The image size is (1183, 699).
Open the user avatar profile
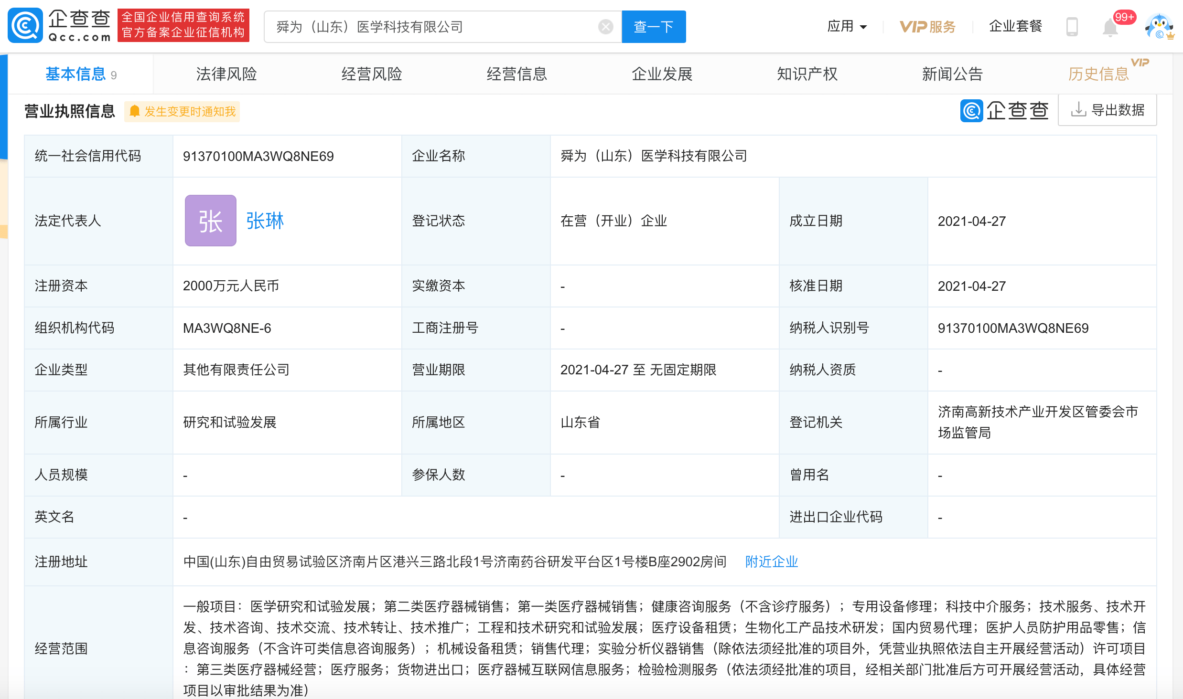1159,26
